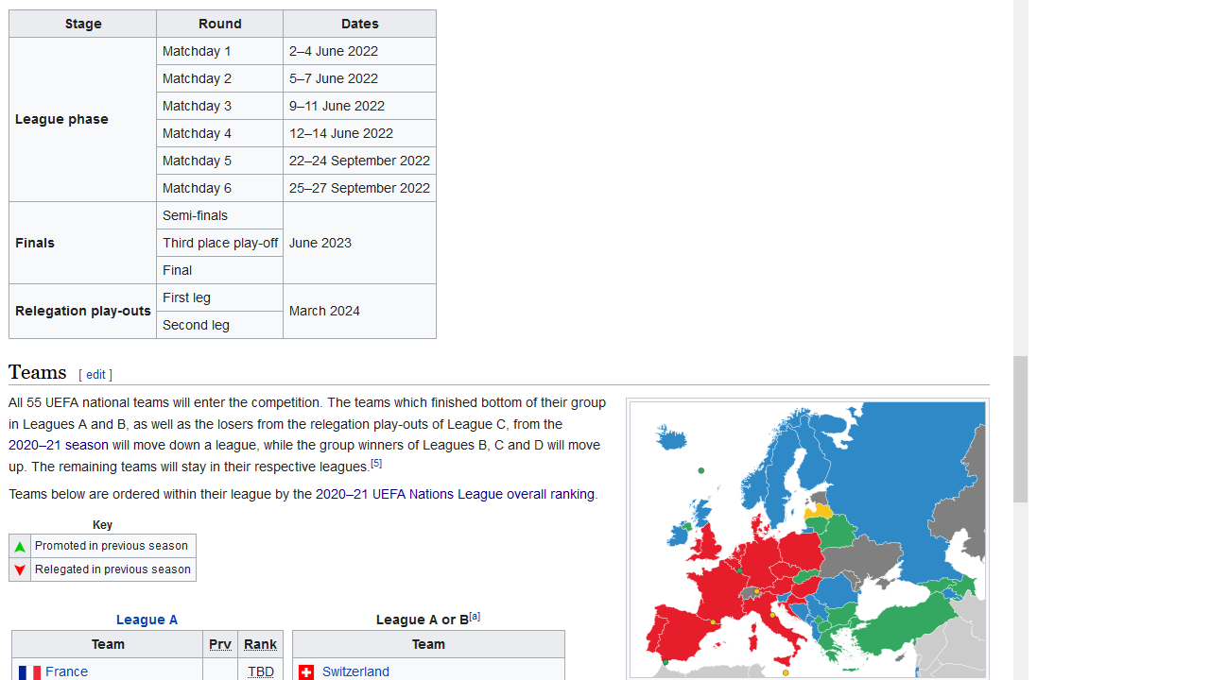This screenshot has width=1210, height=680.
Task: Click the Team header in League A table
Action: pos(108,644)
